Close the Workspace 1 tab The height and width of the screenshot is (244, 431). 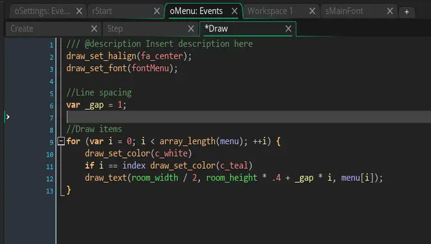coord(312,12)
